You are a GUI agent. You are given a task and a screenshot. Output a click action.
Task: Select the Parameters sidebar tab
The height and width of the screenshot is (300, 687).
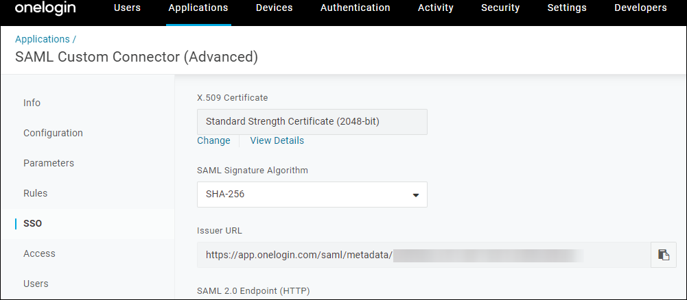(49, 163)
